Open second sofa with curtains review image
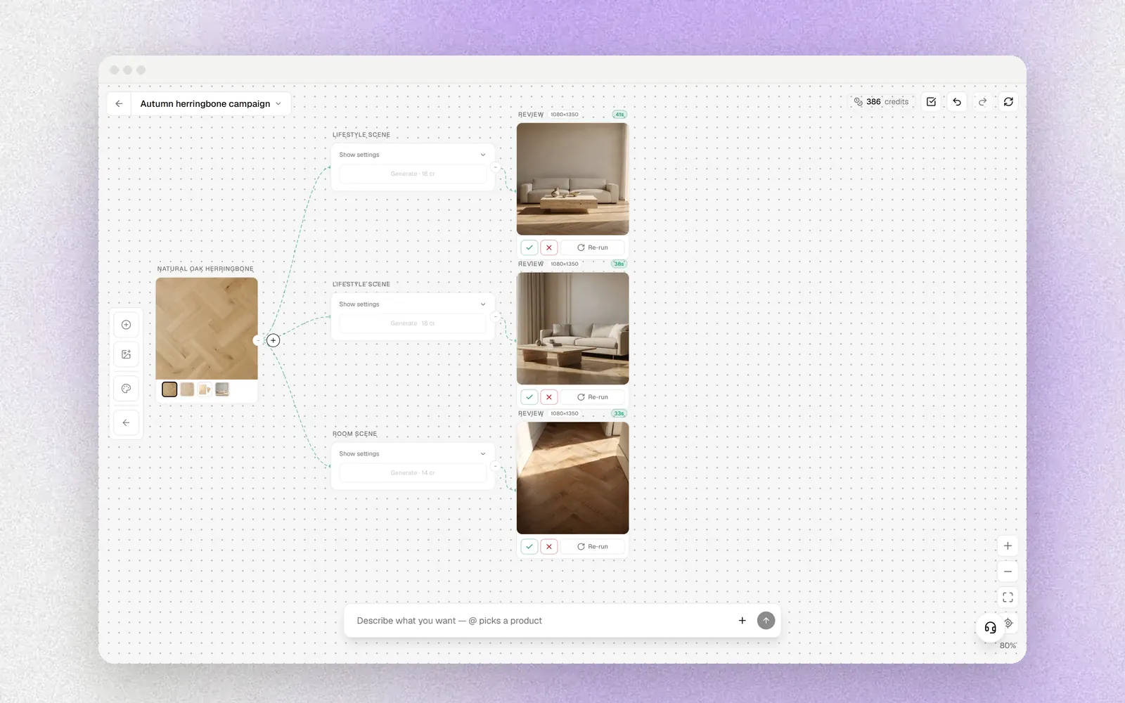1125x703 pixels. (x=572, y=328)
